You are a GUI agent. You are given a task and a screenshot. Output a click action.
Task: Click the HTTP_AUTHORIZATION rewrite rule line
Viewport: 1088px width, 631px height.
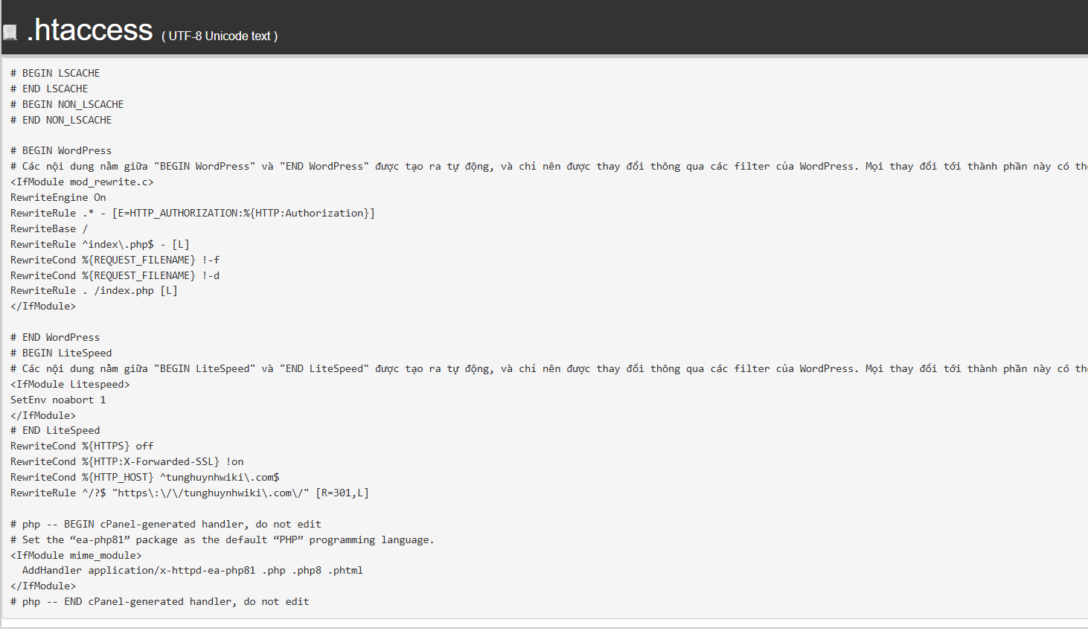click(x=192, y=213)
